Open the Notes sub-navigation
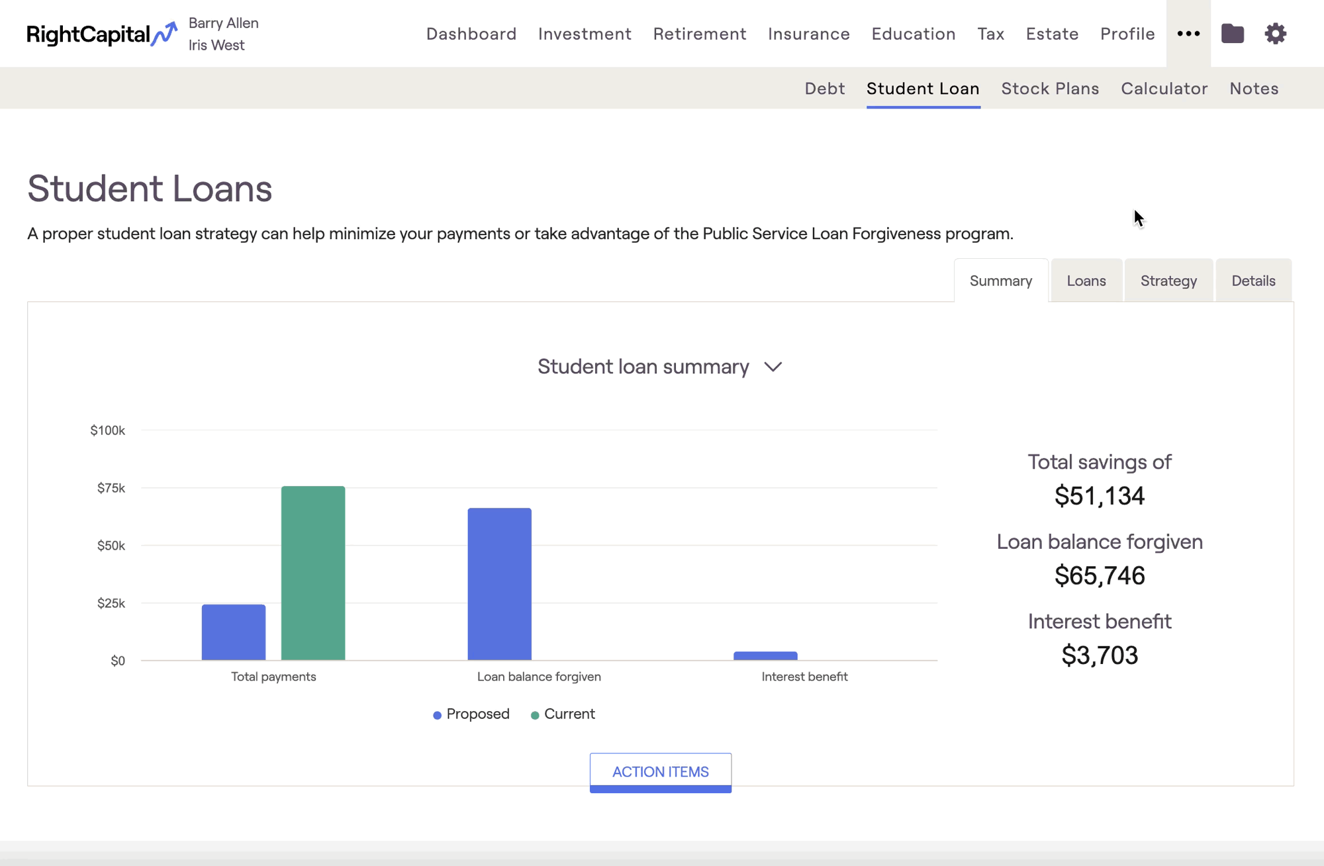This screenshot has height=866, width=1324. pyautogui.click(x=1254, y=89)
